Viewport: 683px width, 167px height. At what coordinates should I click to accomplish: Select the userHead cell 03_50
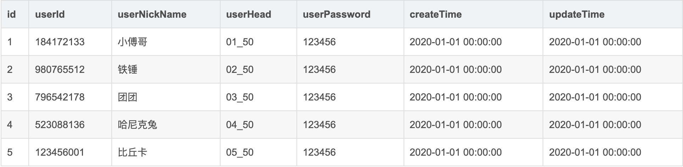(240, 97)
